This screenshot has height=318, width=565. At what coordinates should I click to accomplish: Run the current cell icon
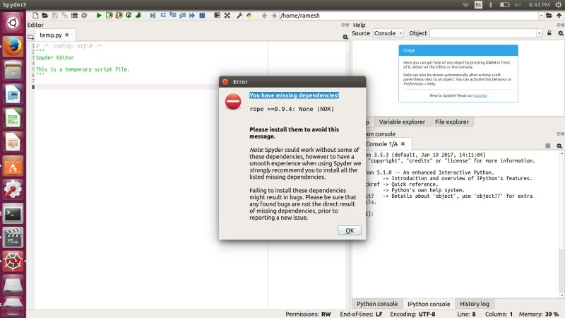[109, 16]
